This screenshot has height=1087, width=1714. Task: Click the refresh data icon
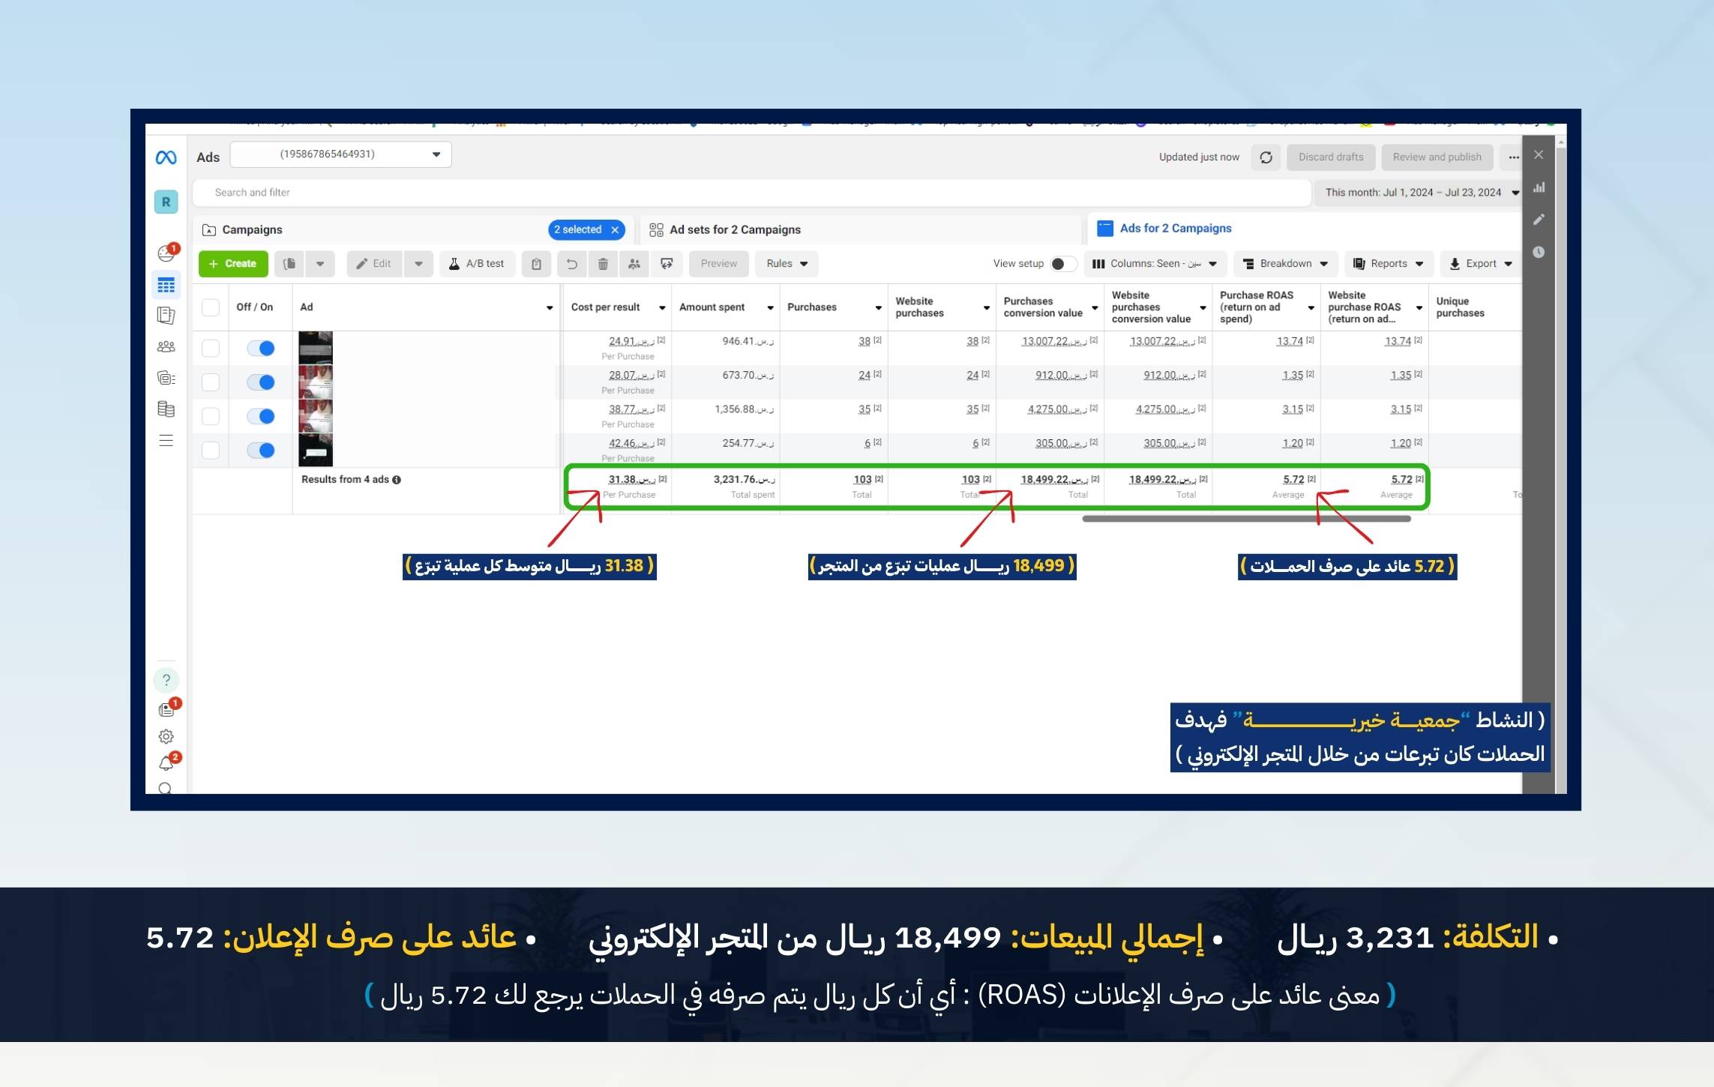click(x=1266, y=157)
